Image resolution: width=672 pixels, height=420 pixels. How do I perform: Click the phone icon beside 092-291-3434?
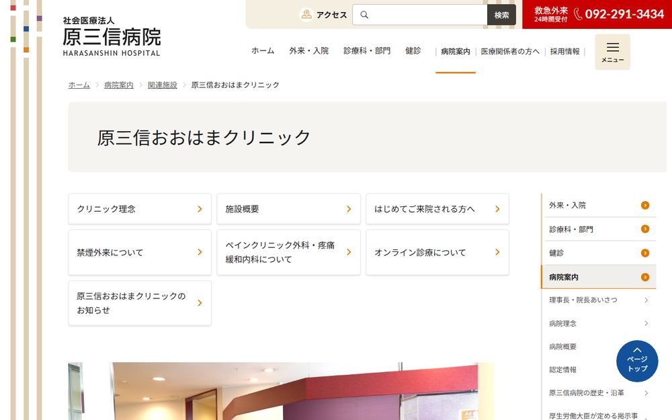tap(578, 14)
